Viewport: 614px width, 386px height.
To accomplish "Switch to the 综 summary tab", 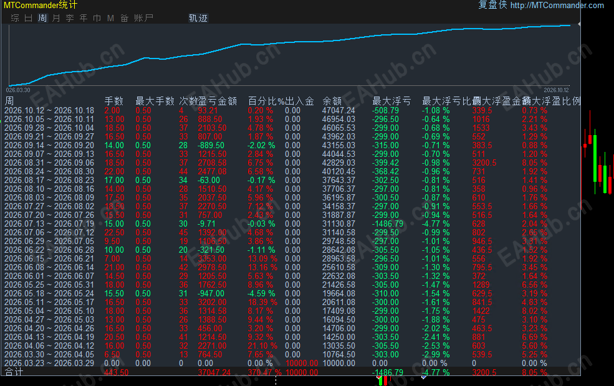I will tap(15, 18).
